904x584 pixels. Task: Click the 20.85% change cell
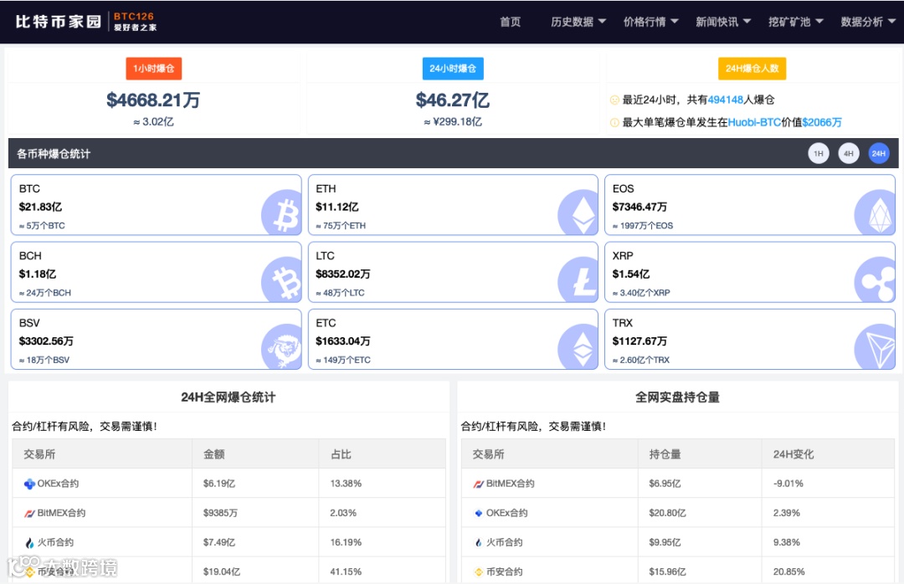click(788, 572)
